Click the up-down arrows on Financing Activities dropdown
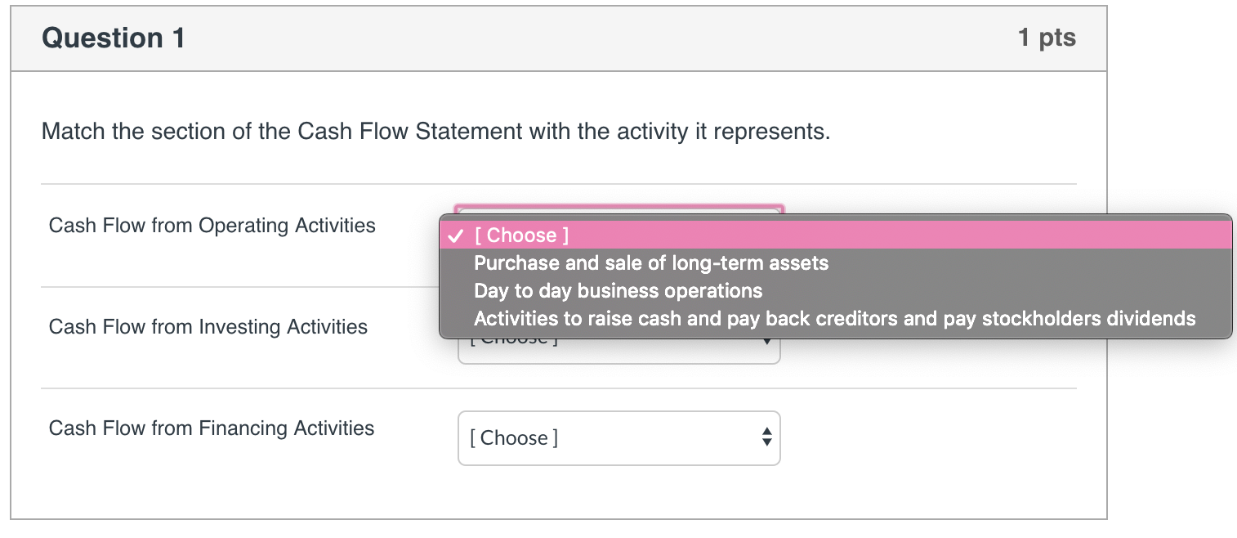This screenshot has height=538, width=1237. (x=766, y=437)
